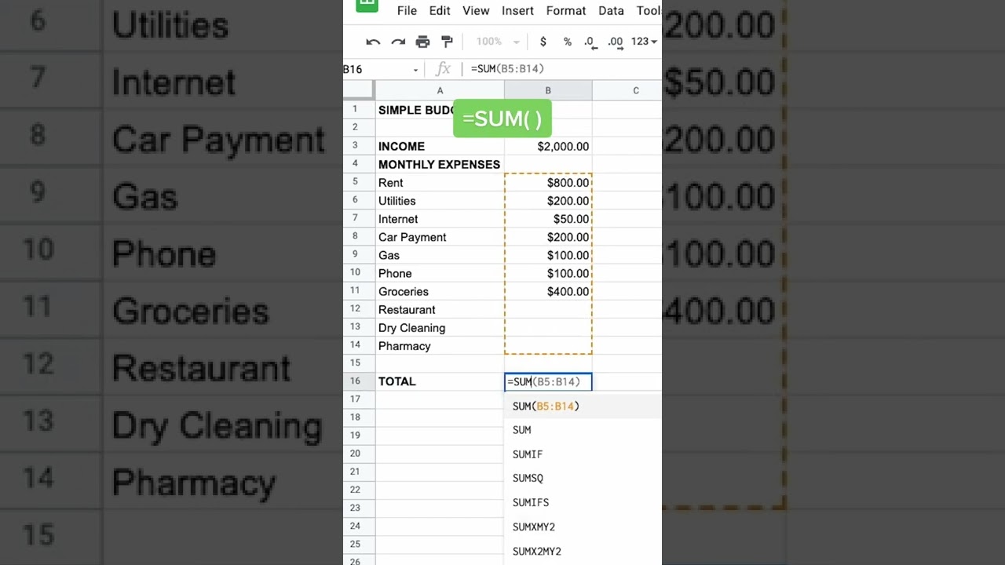The height and width of the screenshot is (565, 1005).
Task: Select column A header
Action: coord(440,90)
